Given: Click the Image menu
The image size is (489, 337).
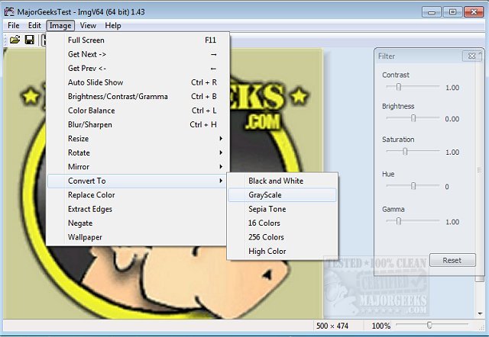Looking at the screenshot, I should point(60,25).
